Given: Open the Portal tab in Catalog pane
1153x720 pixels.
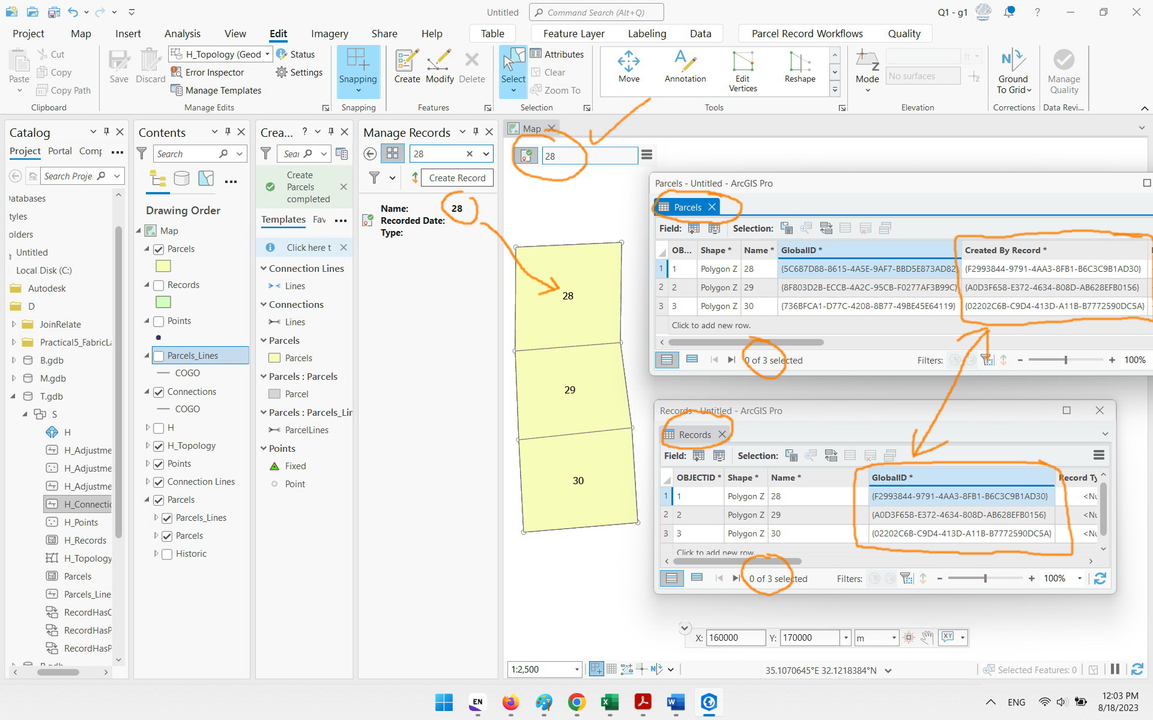Looking at the screenshot, I should (59, 151).
